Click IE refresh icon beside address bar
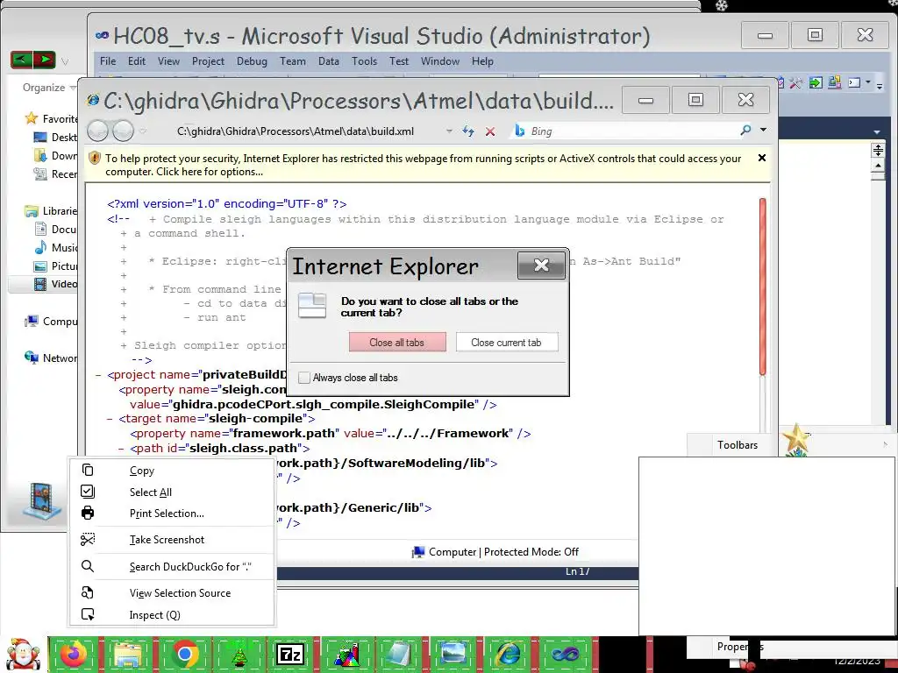Image resolution: width=898 pixels, height=673 pixels. click(468, 131)
